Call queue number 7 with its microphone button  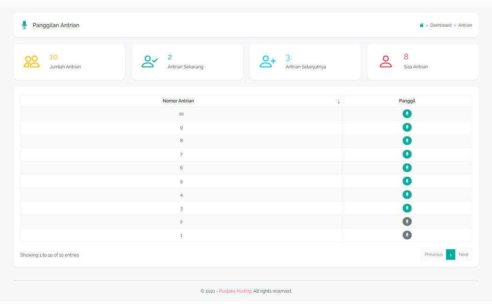point(407,154)
